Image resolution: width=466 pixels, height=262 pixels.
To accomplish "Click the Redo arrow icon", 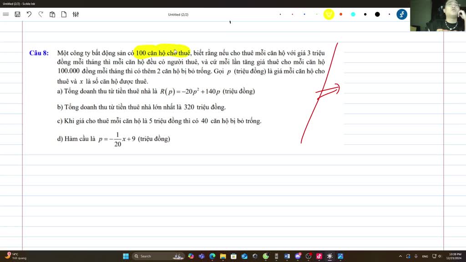I will (x=41, y=15).
